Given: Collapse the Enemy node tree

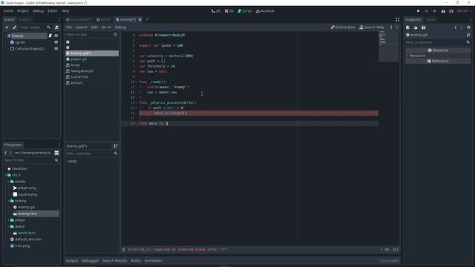Looking at the screenshot, I should pyautogui.click(x=5, y=36).
